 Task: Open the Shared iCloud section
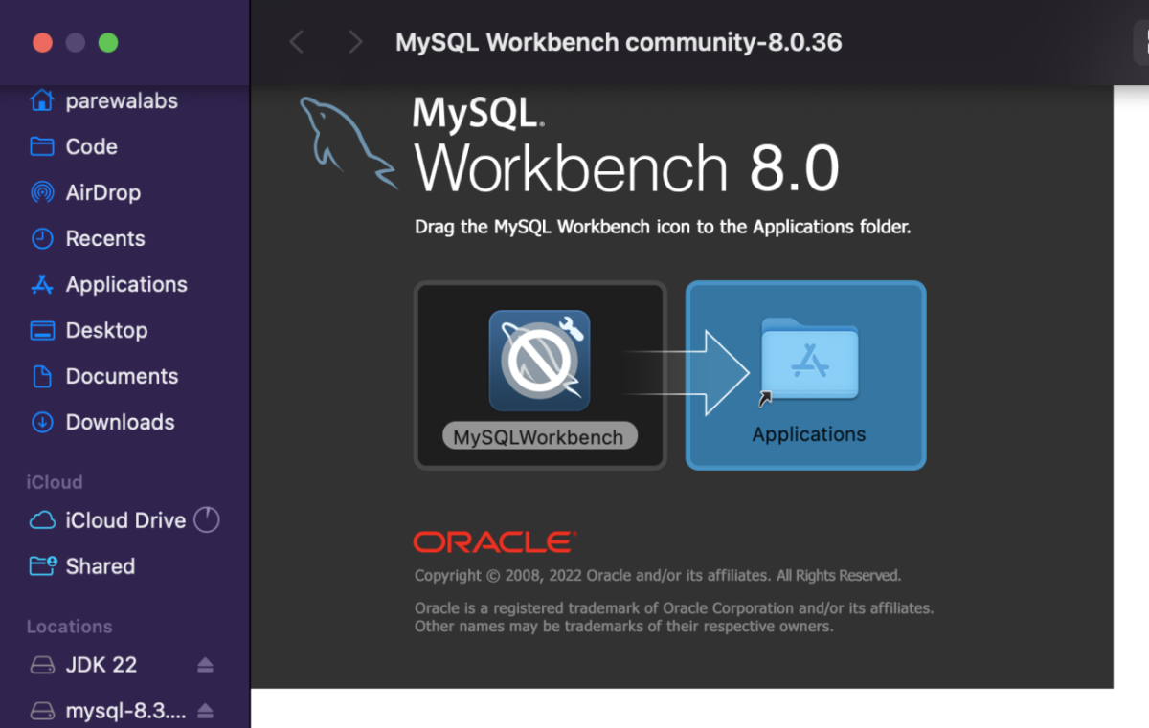[101, 565]
